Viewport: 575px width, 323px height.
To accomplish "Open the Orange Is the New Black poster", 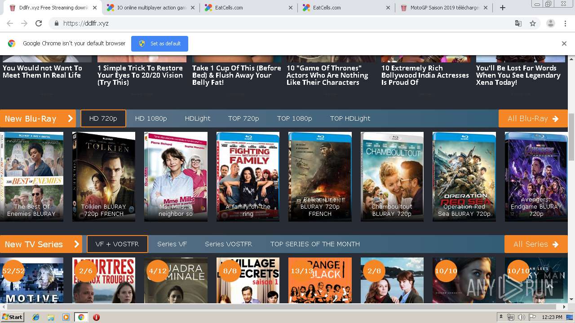I will (320, 280).
